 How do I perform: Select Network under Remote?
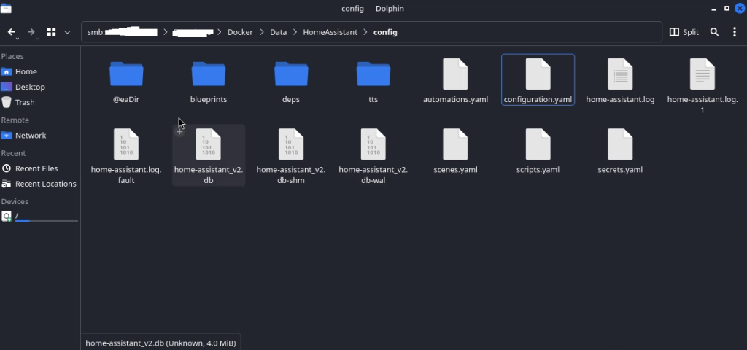(x=31, y=135)
